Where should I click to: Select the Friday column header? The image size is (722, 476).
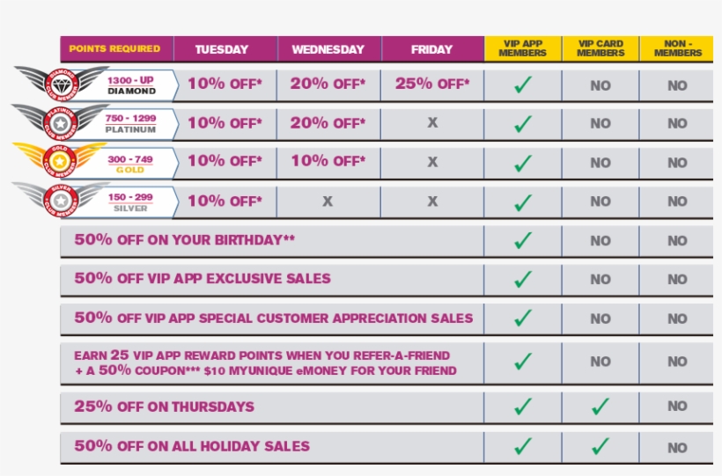(x=431, y=49)
